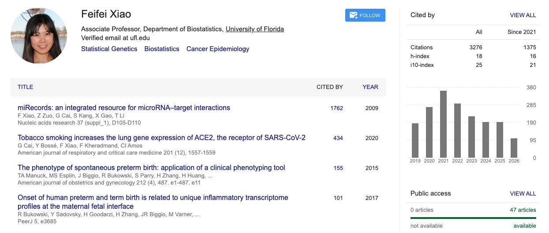Viewport: 549px width, 233px height.
Task: Open the Onset of human preterm paper
Action: pos(153,202)
